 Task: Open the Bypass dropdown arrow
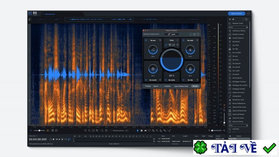click(161, 86)
